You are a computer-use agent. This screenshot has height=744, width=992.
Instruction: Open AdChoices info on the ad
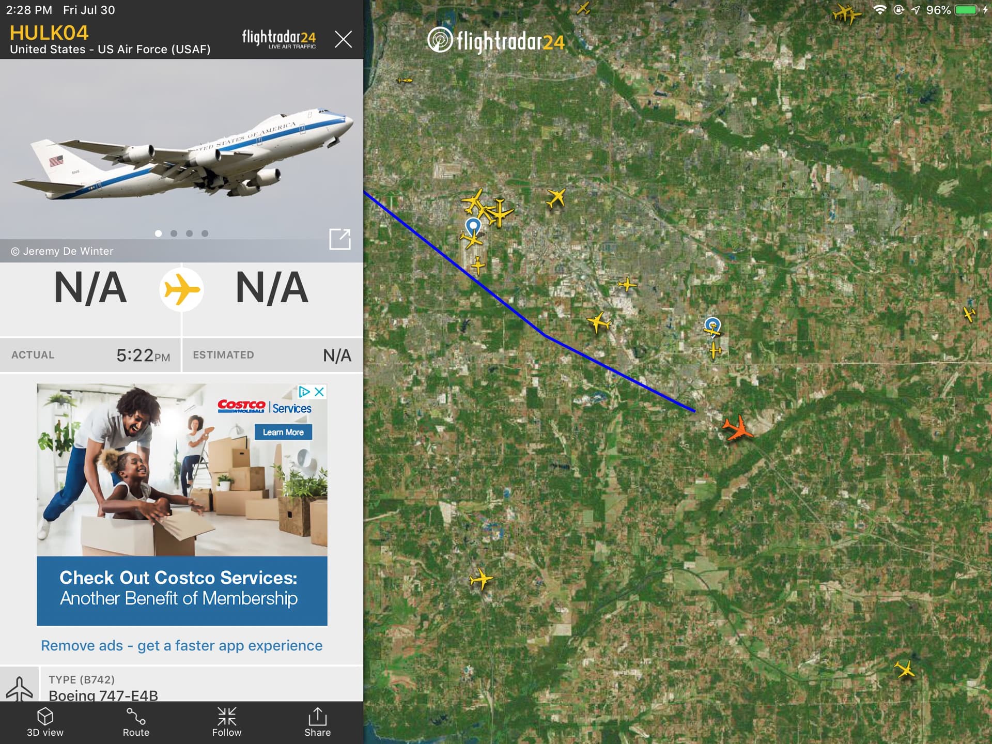(x=305, y=392)
